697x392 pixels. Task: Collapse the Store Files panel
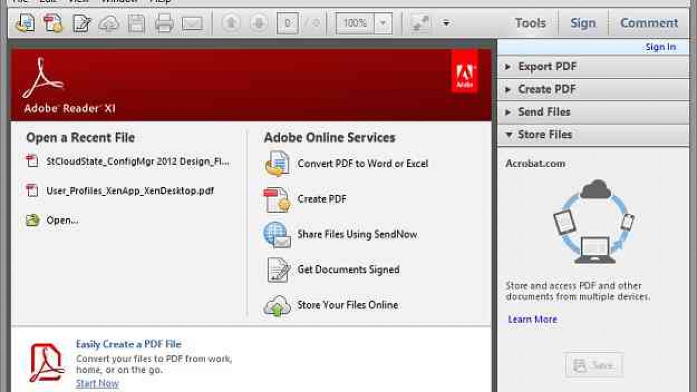pyautogui.click(x=594, y=134)
